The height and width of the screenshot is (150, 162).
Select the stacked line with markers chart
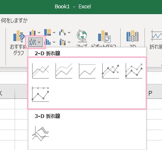(x=134, y=71)
